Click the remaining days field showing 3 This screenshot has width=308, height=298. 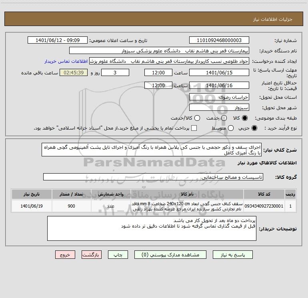[115, 72]
